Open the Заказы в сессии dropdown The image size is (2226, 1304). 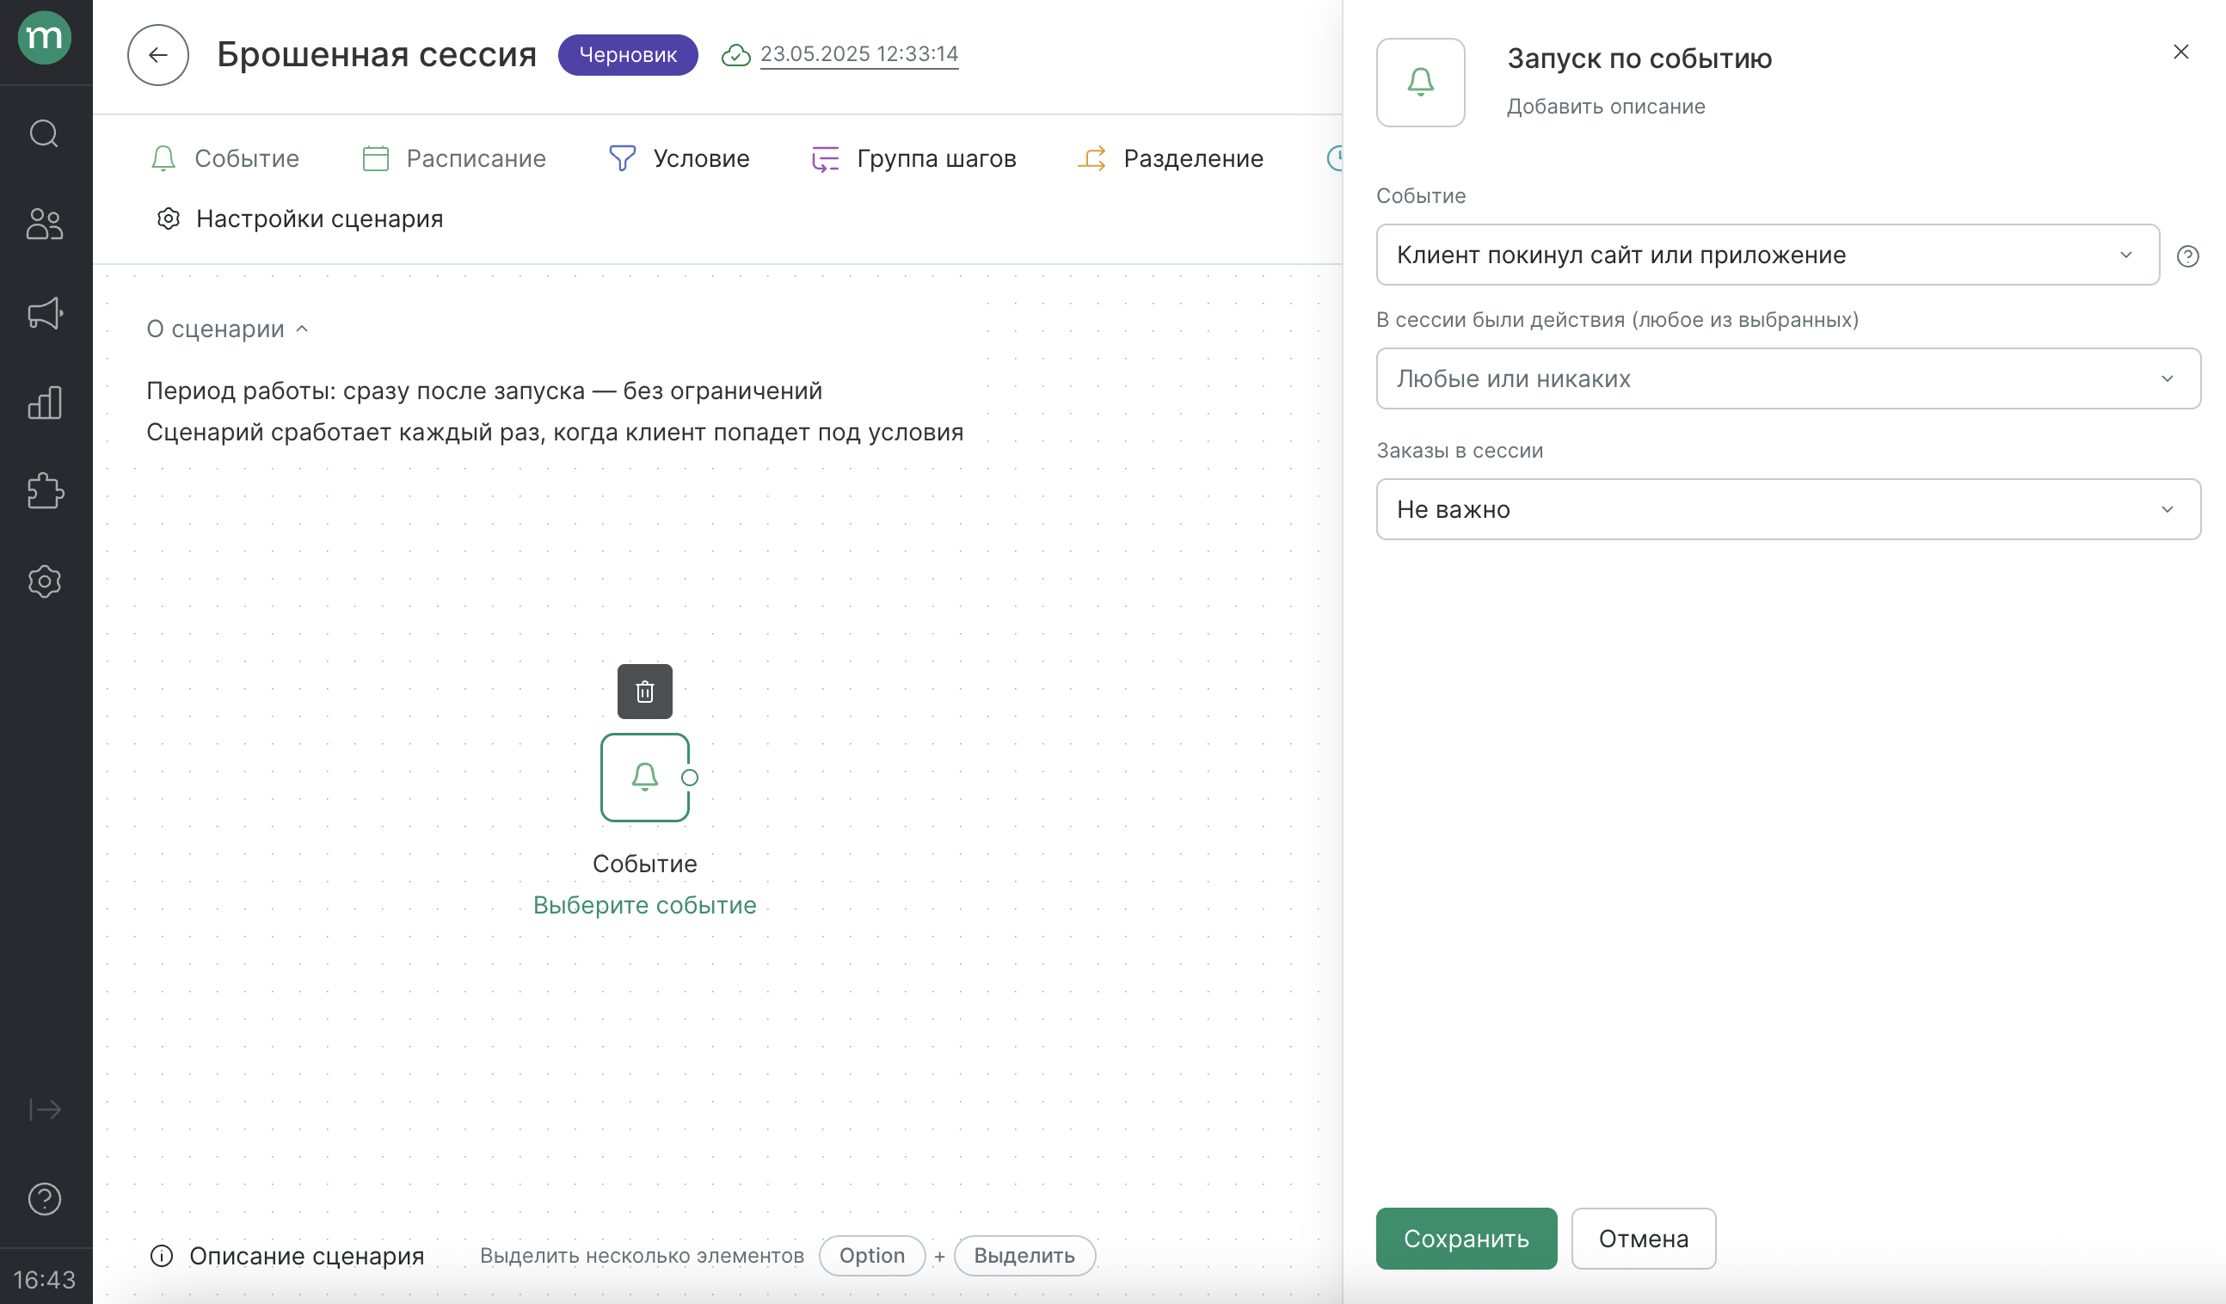pos(1788,509)
